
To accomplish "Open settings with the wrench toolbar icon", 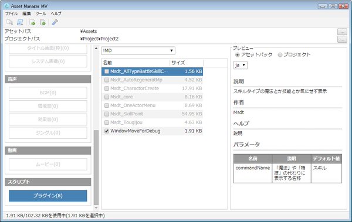I will [x=55, y=22].
